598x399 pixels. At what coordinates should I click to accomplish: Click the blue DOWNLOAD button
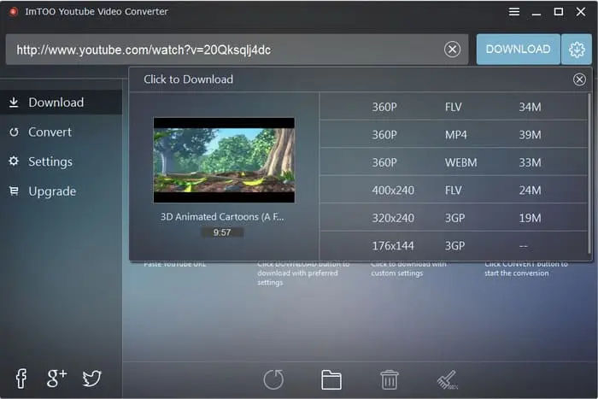click(x=518, y=50)
